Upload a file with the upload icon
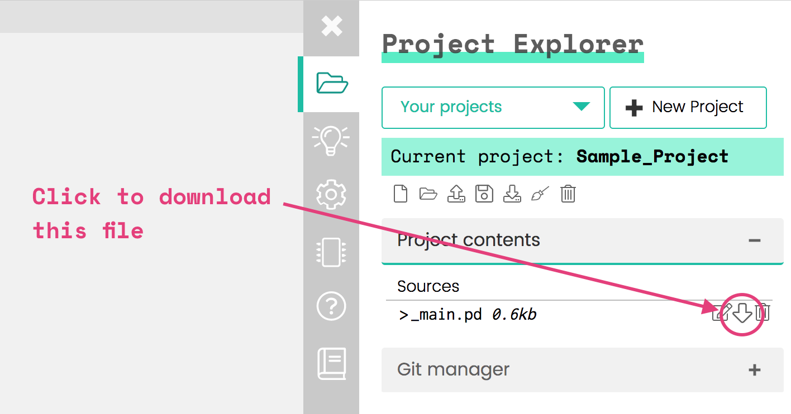Screen dimensions: 791x414 [x=456, y=194]
